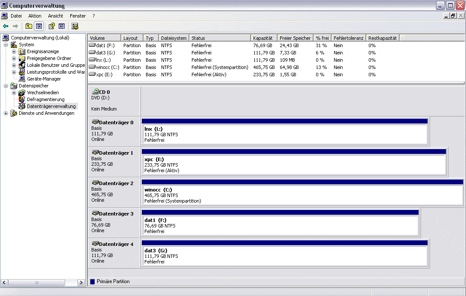This screenshot has width=466, height=296.
Task: Select Defragmentierung in the tree
Action: (x=45, y=99)
